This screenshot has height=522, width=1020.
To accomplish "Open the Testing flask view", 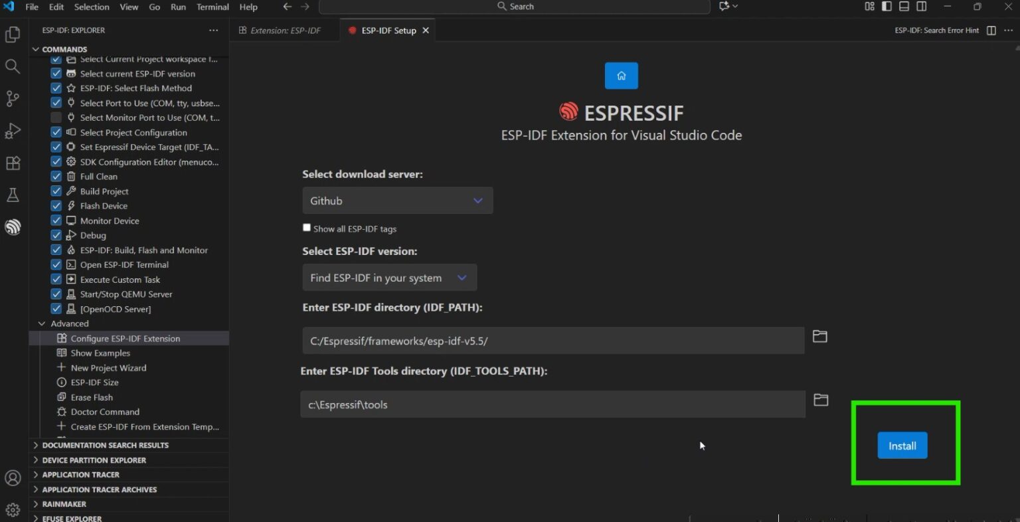I will (13, 195).
